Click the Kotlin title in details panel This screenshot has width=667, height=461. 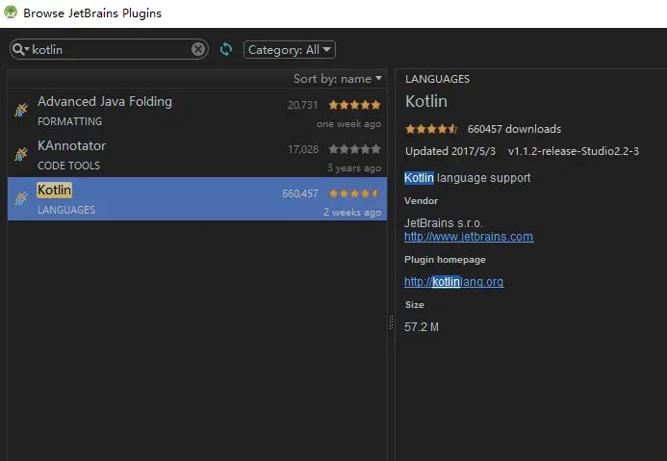pyautogui.click(x=426, y=101)
